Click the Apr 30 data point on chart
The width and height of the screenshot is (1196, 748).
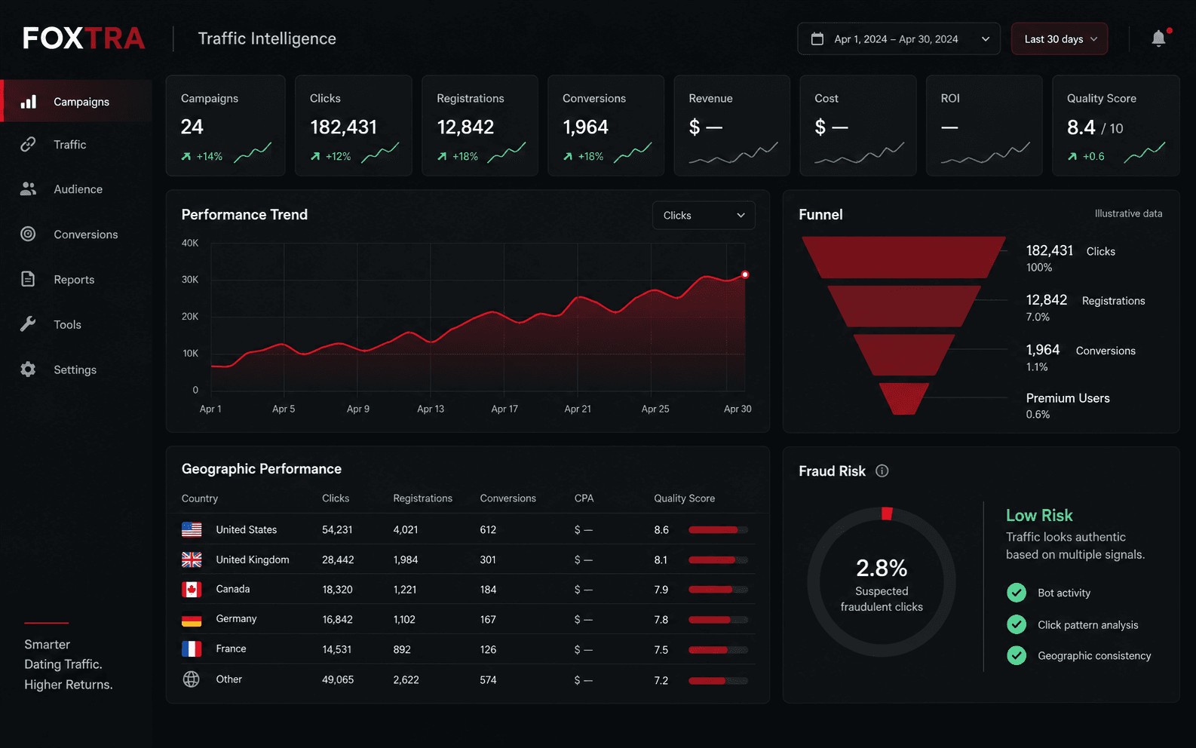pos(745,274)
